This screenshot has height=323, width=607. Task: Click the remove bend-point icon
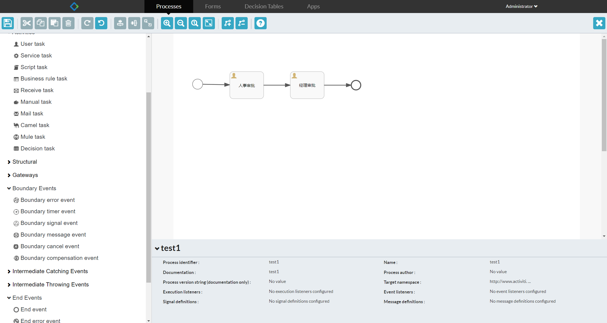pyautogui.click(x=241, y=23)
